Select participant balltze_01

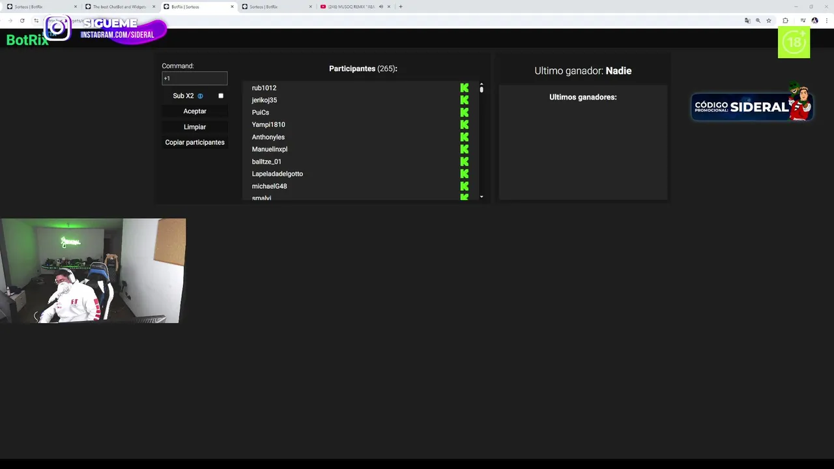point(266,162)
